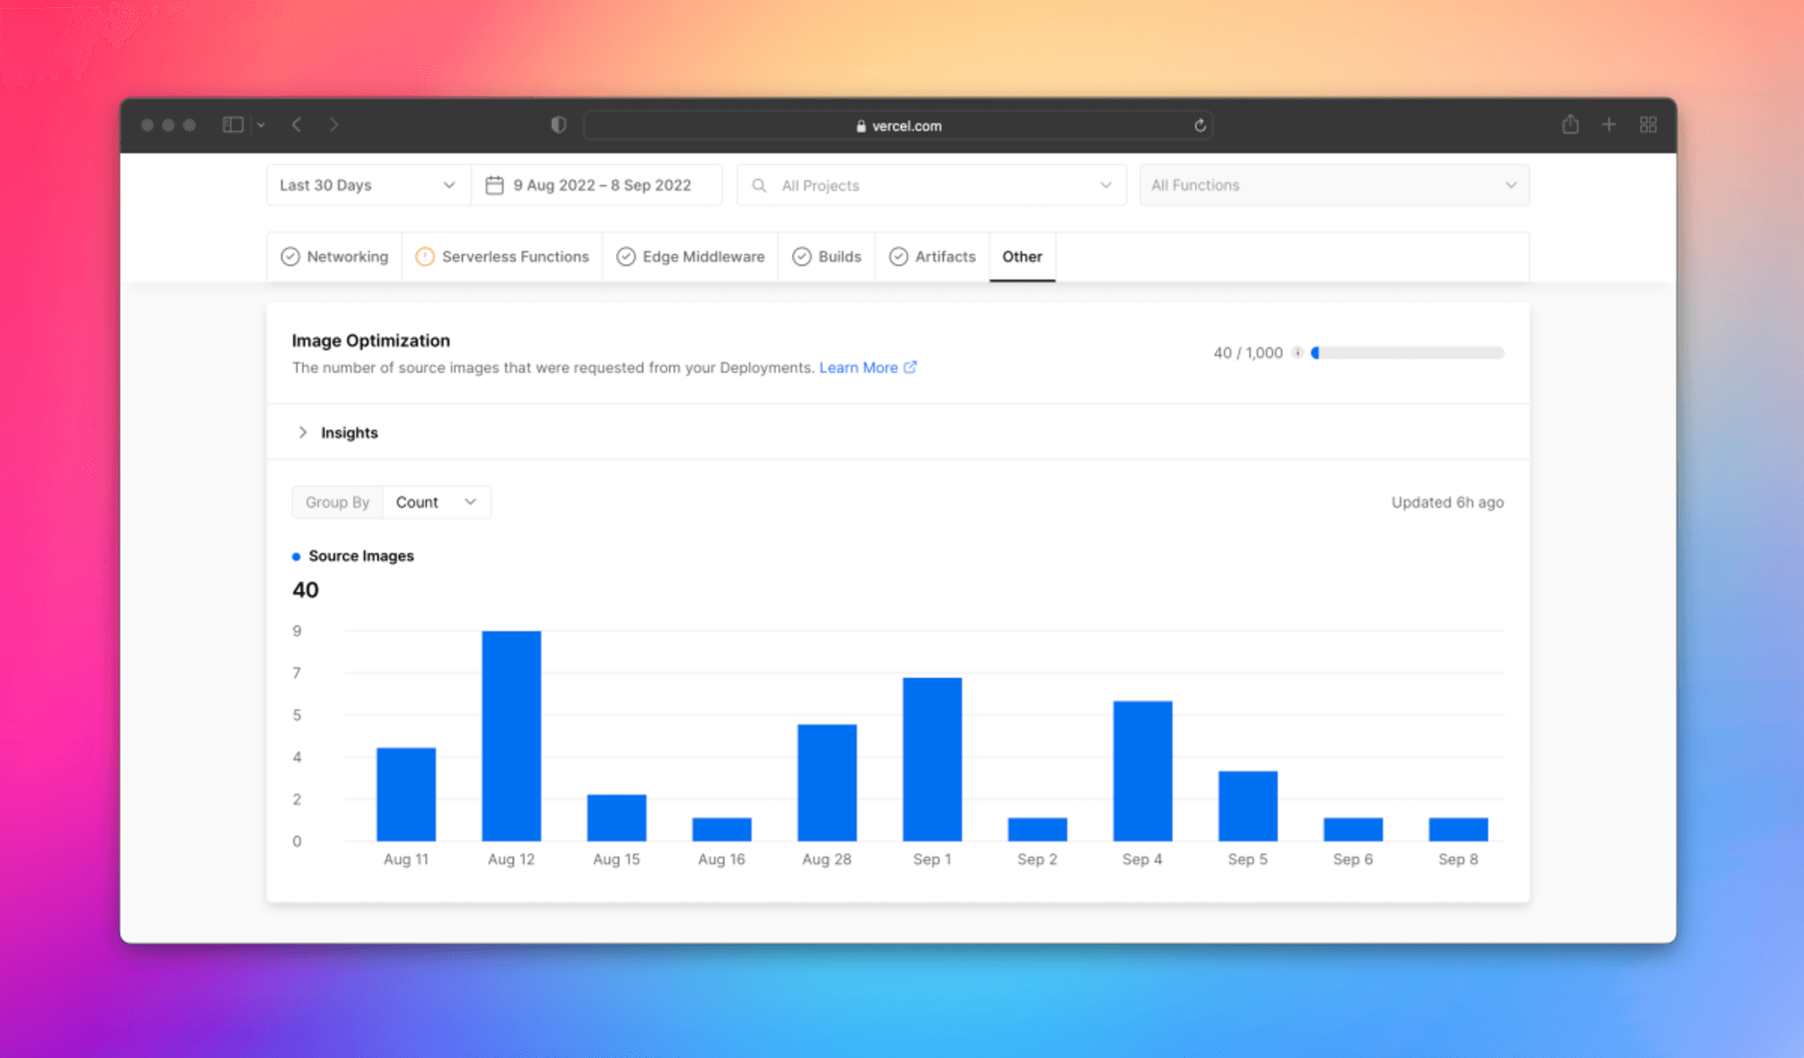Image resolution: width=1804 pixels, height=1058 pixels.
Task: Open a new tab with plus icon
Action: (x=1608, y=124)
